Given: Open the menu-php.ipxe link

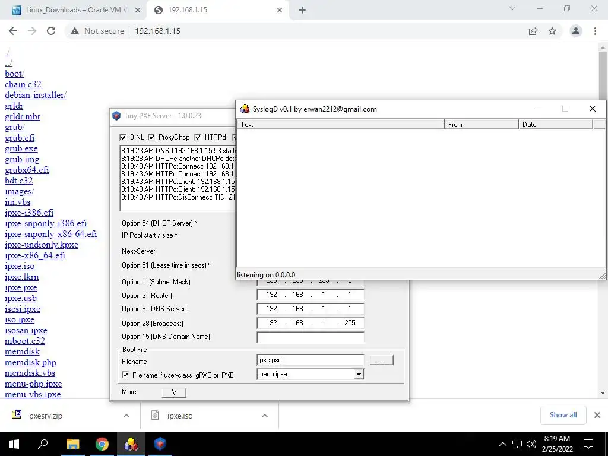Looking at the screenshot, I should (x=33, y=384).
